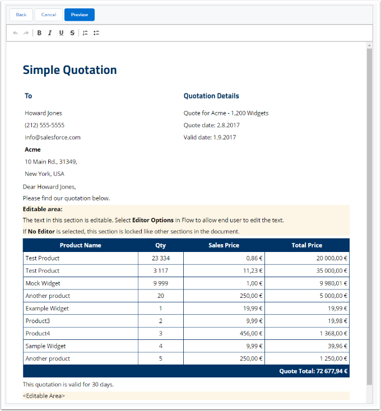Click the Total Price column header
Viewport: 381px width, 411px height.
(x=306, y=245)
